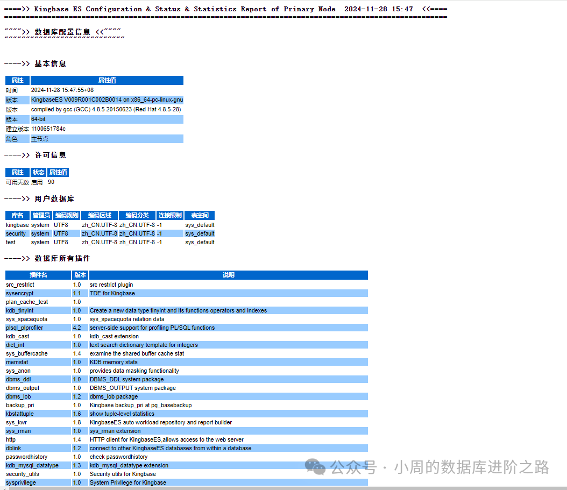Select the dblink plugin name
This screenshot has width=567, height=490.
point(13,449)
